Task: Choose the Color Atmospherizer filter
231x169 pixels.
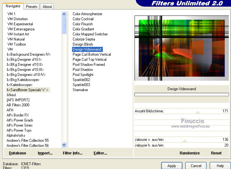Action: pos(88,14)
